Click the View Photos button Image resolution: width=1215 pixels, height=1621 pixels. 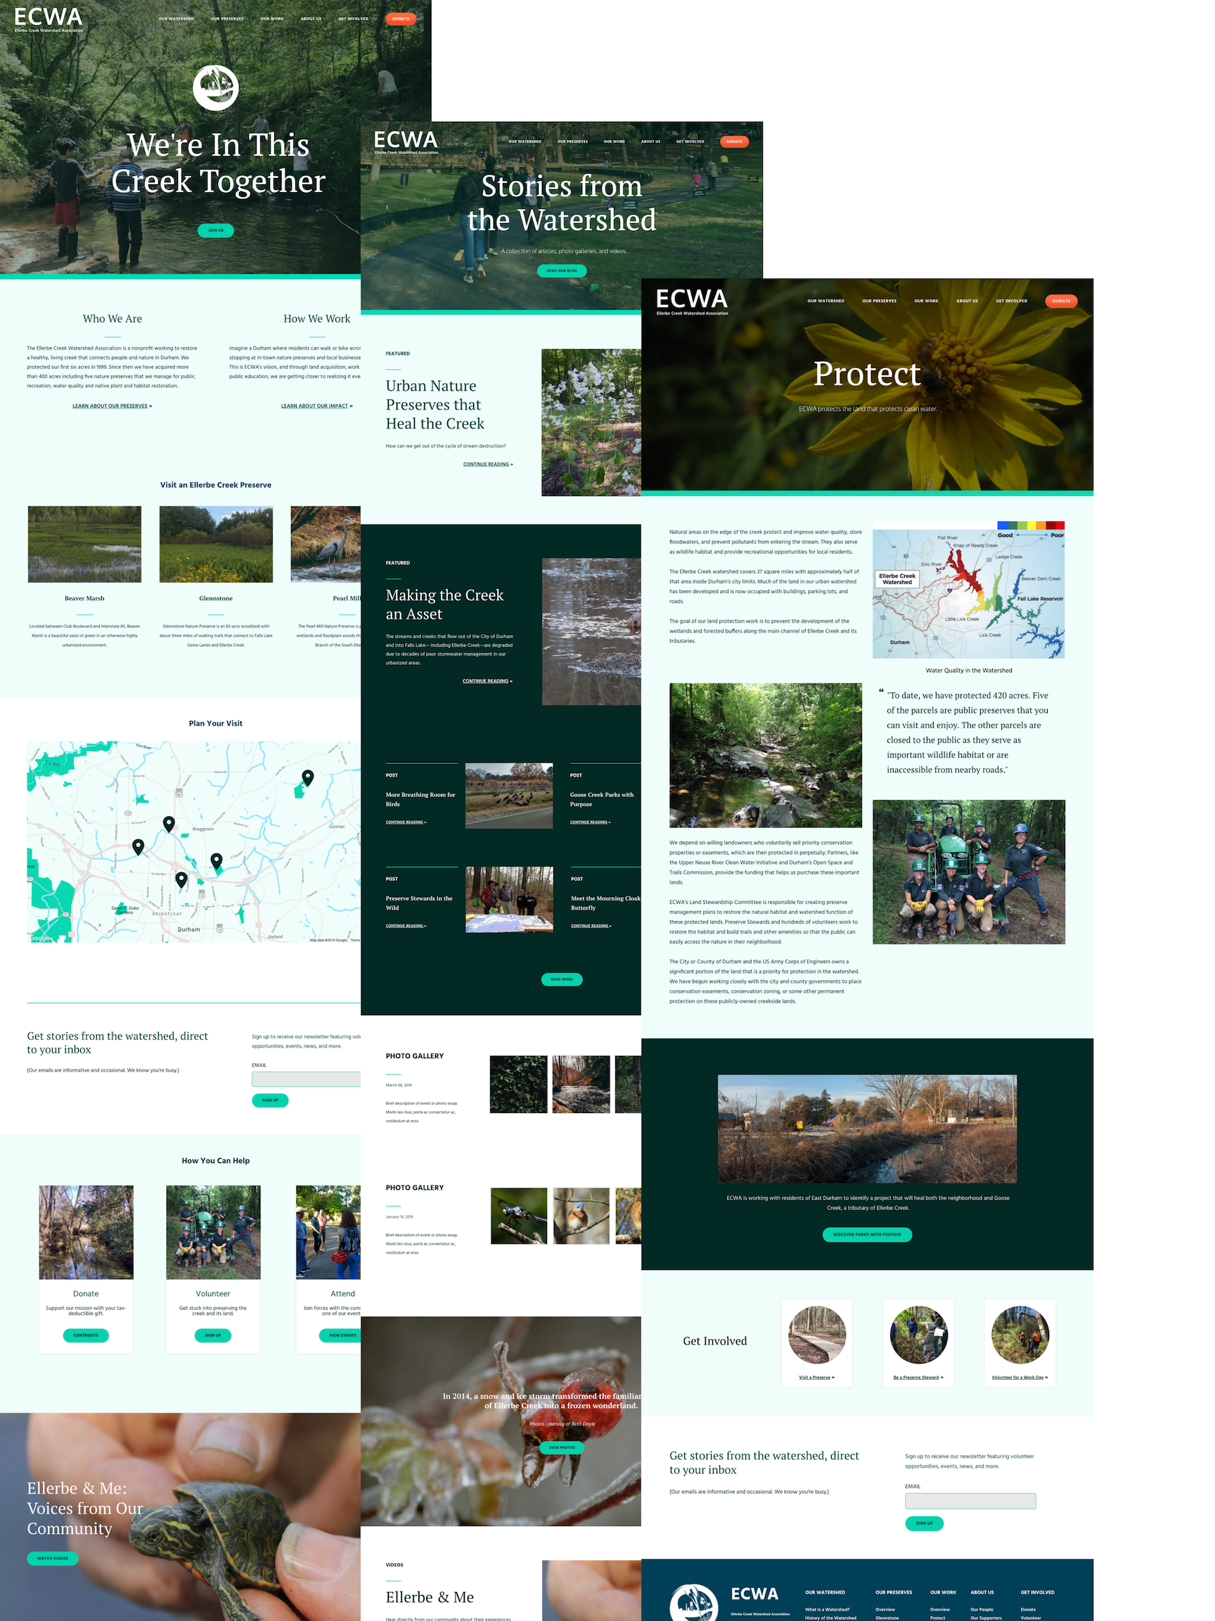point(562,1447)
